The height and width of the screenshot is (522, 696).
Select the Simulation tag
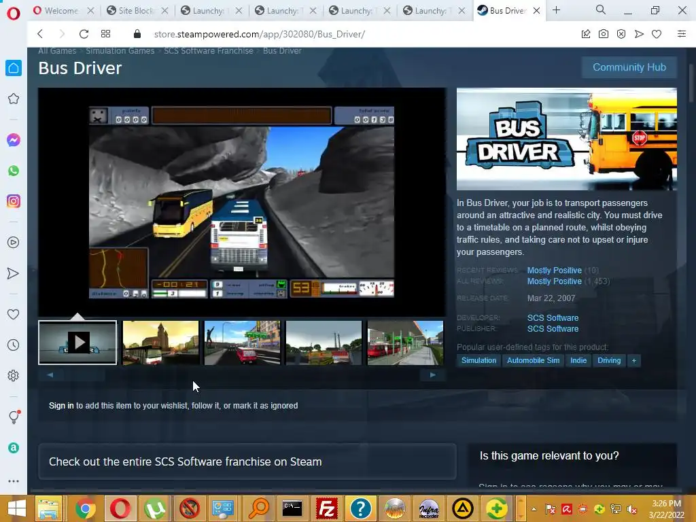tap(478, 360)
